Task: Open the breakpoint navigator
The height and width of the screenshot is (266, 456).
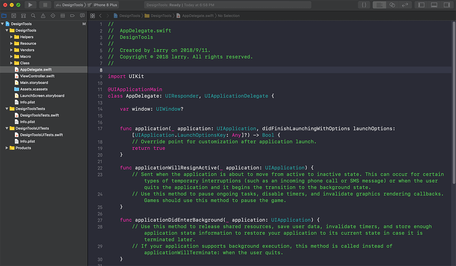Action: 72,16
